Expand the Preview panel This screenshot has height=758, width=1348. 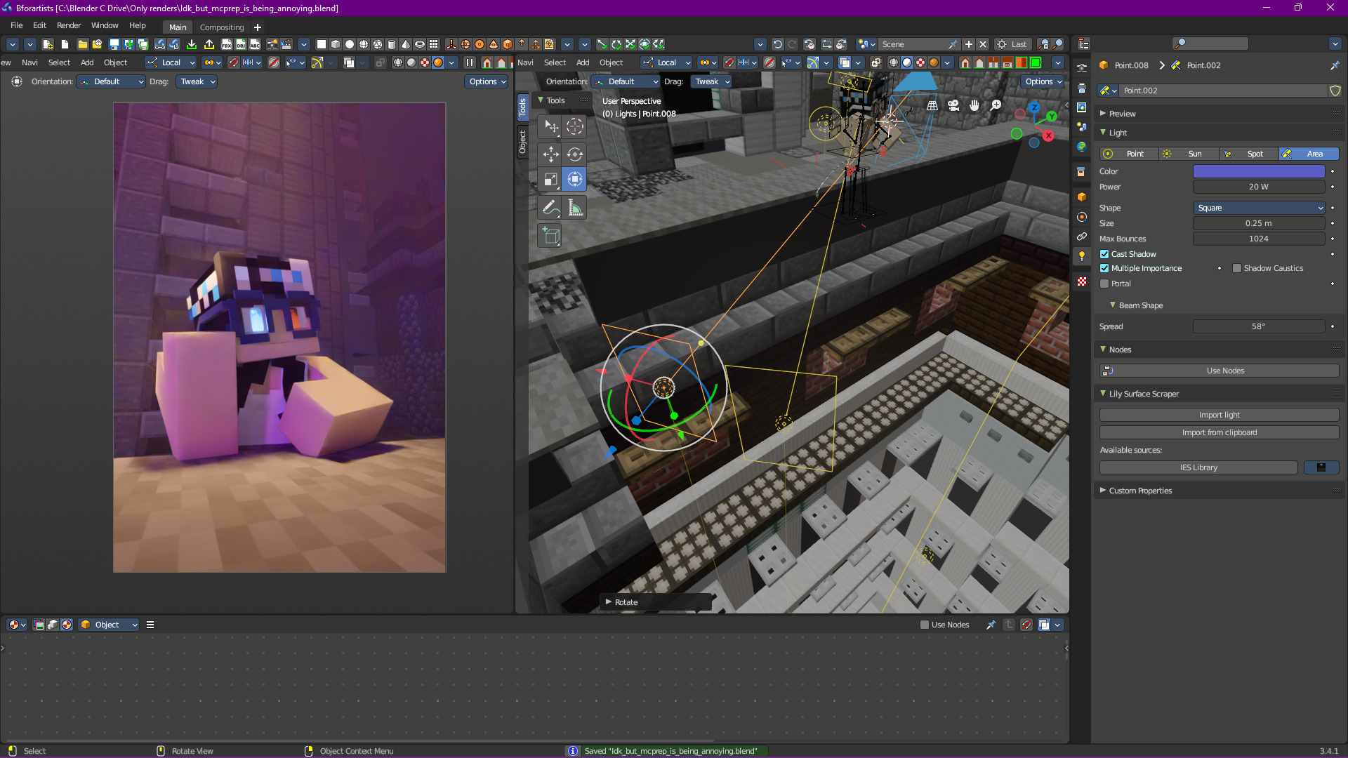1122,114
